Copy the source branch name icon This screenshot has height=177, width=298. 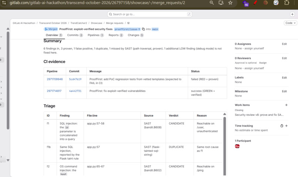(143, 29)
